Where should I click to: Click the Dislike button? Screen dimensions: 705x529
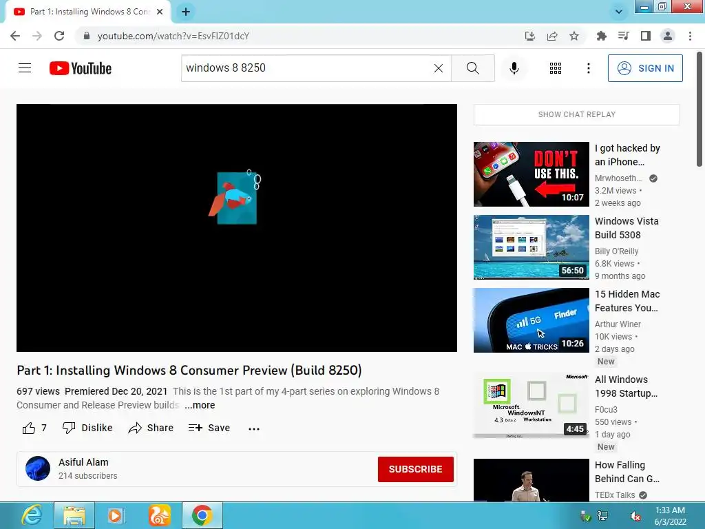[87, 428]
